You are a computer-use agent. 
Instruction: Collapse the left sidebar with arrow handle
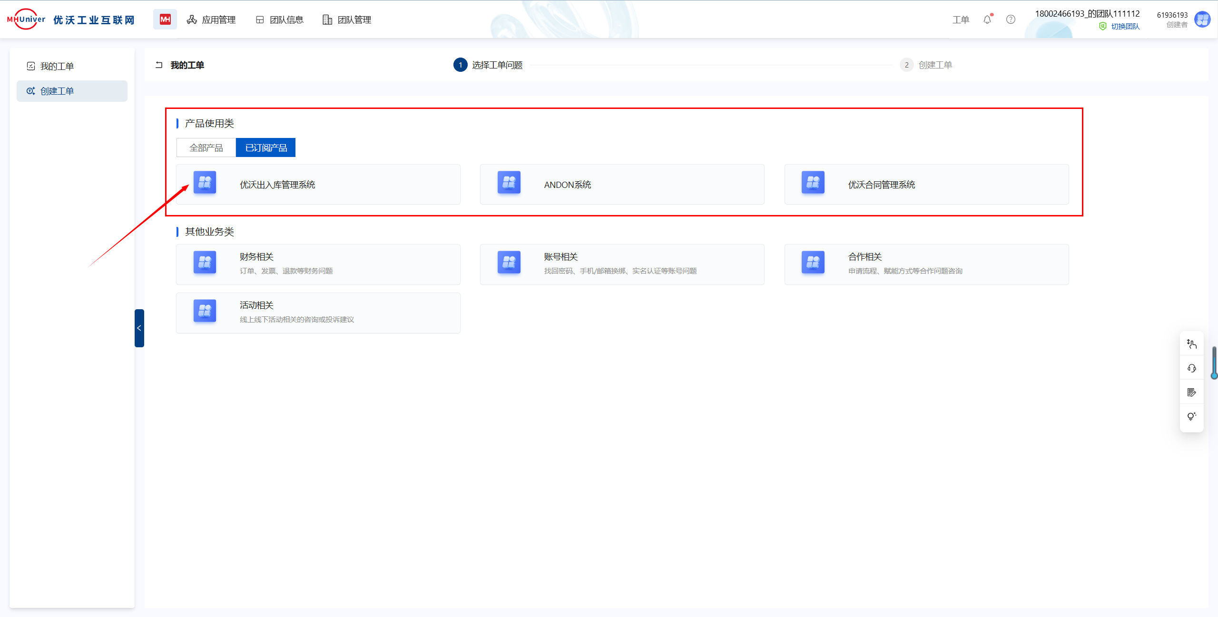pyautogui.click(x=139, y=328)
